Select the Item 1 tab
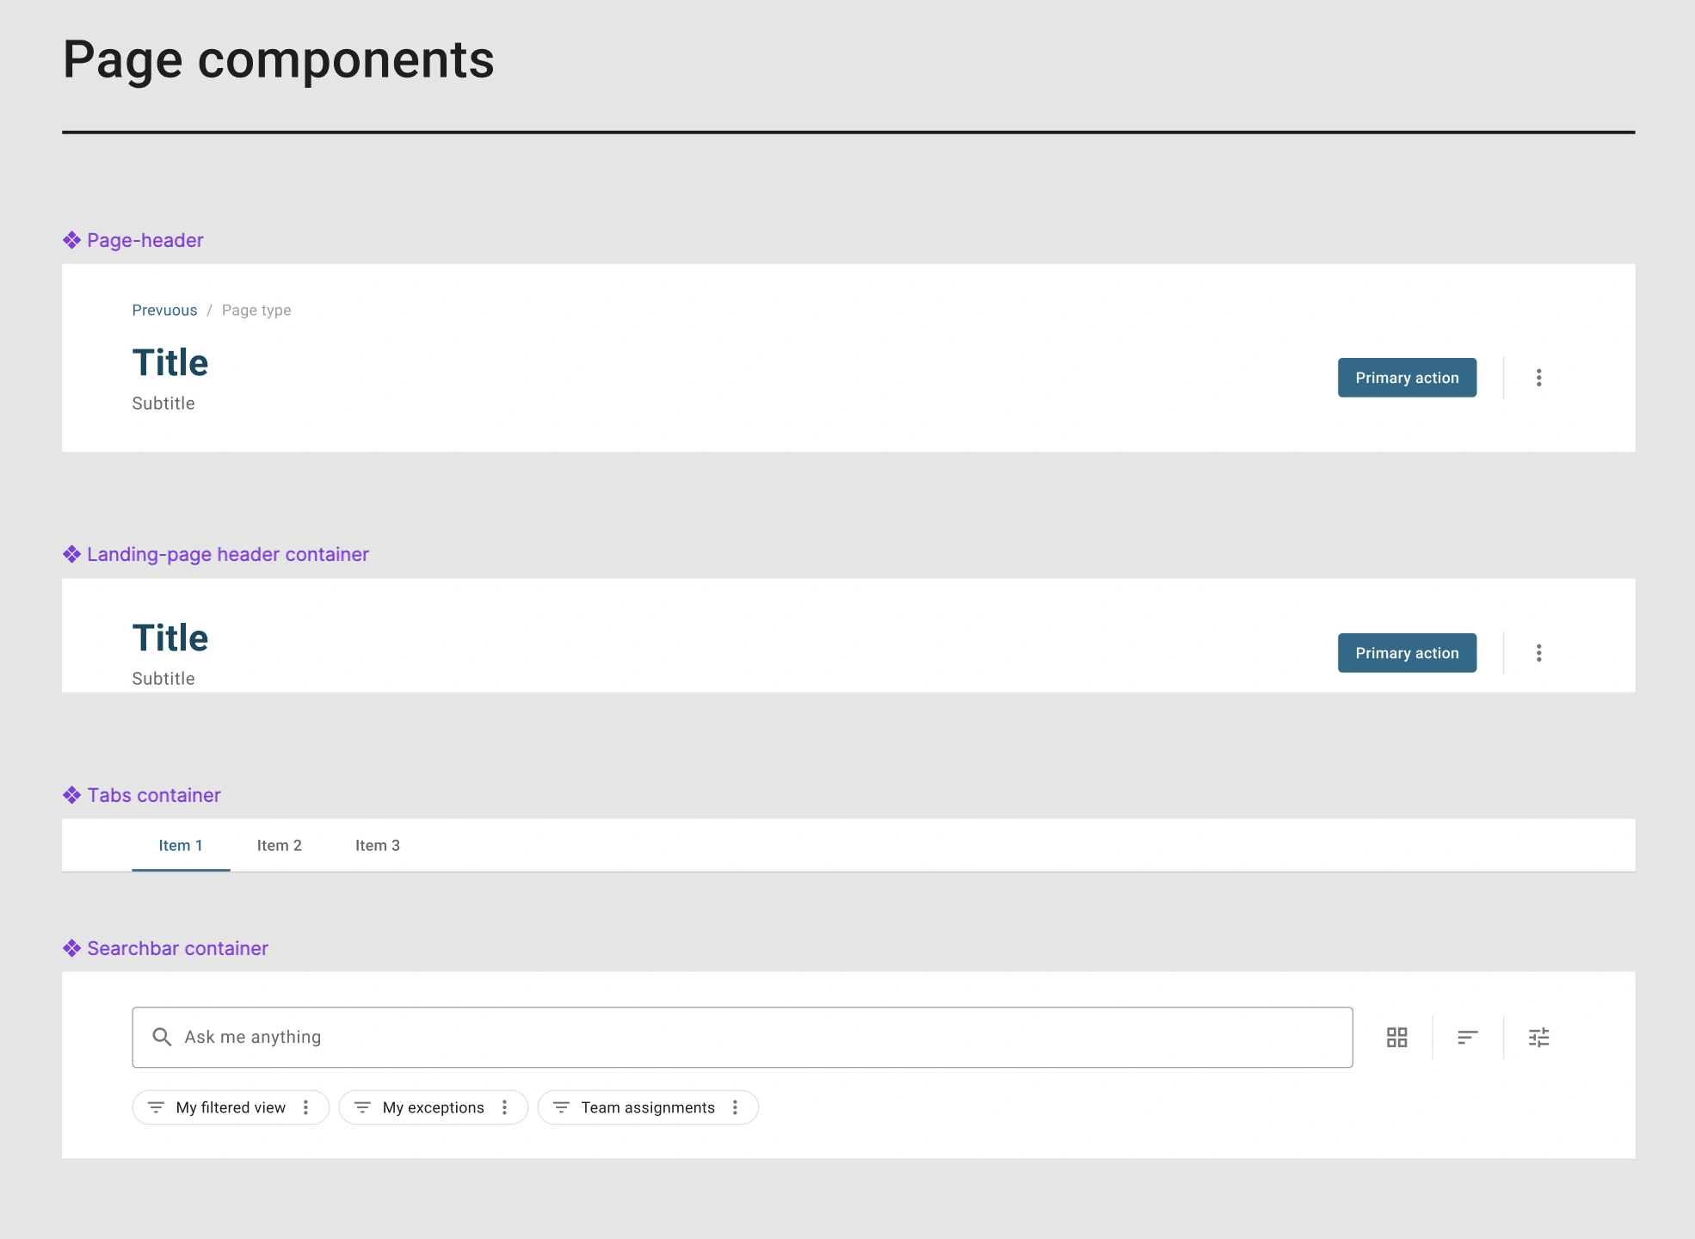Screen dimensions: 1695x1239 [181, 846]
